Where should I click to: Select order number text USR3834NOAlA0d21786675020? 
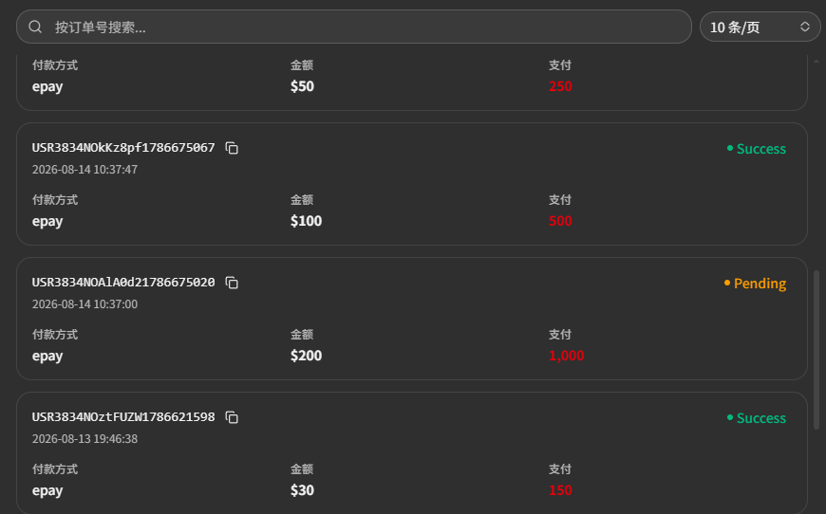click(x=123, y=283)
